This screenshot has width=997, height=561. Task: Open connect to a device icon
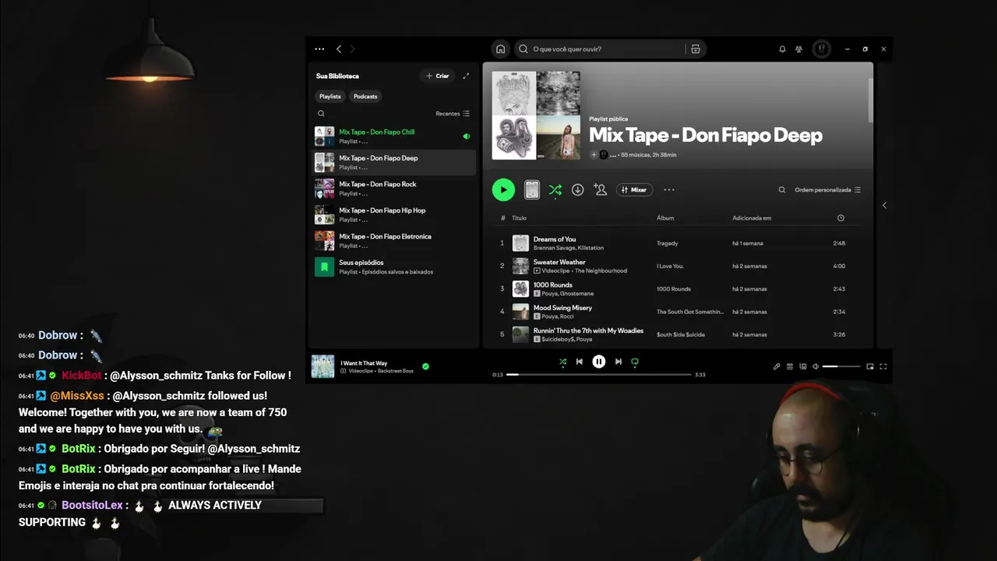point(803,366)
